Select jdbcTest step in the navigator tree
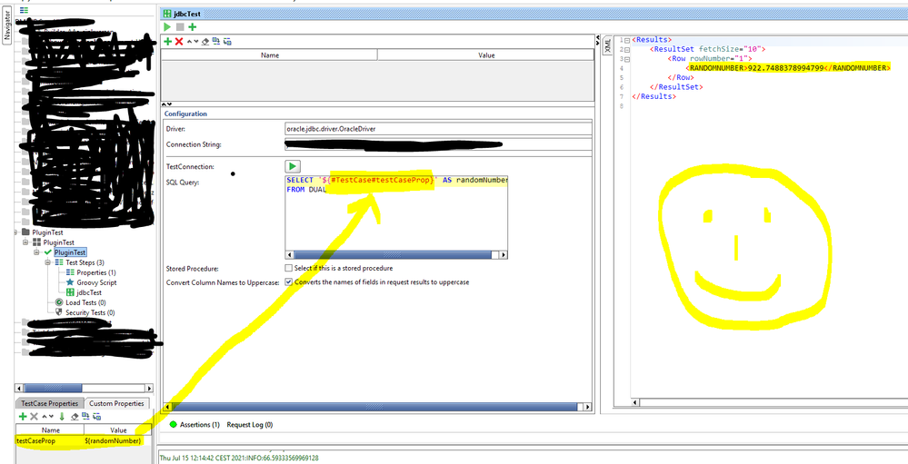Image resolution: width=908 pixels, height=464 pixels. click(89, 292)
